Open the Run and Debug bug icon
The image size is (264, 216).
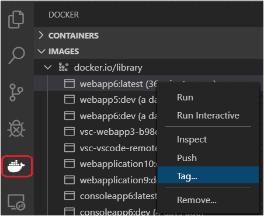tap(16, 128)
